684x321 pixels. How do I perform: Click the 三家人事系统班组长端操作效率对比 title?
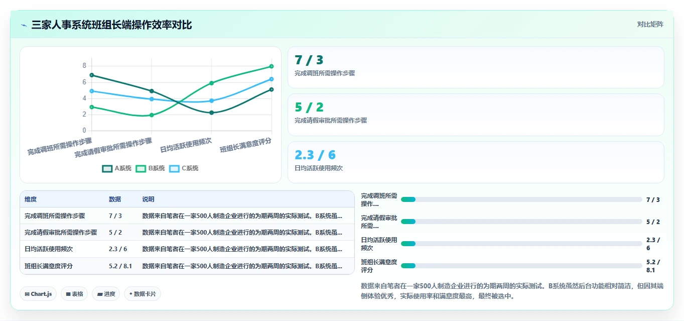tap(111, 25)
